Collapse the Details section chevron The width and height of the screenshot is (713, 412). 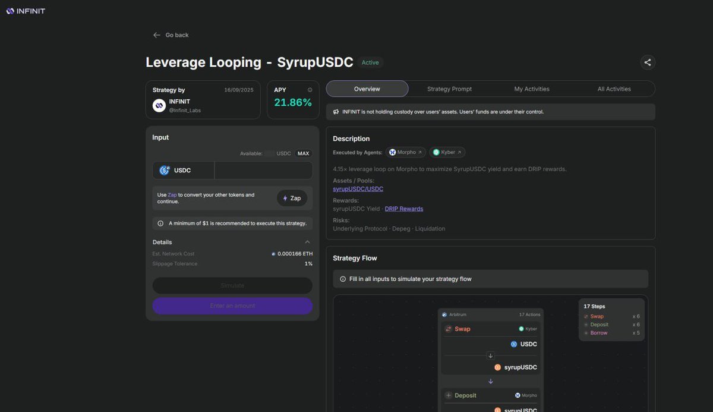307,242
